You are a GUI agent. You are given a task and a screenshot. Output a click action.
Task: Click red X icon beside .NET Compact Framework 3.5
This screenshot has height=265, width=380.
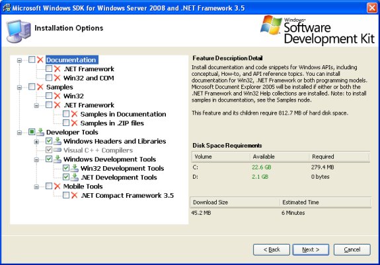[75, 195]
